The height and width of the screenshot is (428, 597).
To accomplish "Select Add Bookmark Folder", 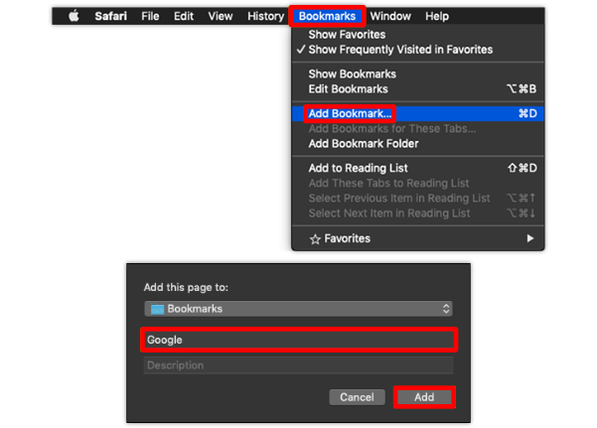I will pyautogui.click(x=418, y=144).
